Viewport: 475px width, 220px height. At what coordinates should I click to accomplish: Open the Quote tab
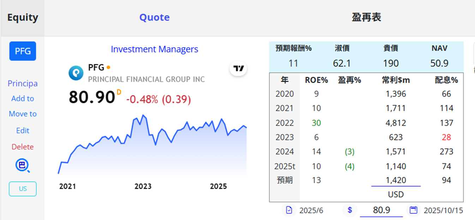[x=154, y=18]
